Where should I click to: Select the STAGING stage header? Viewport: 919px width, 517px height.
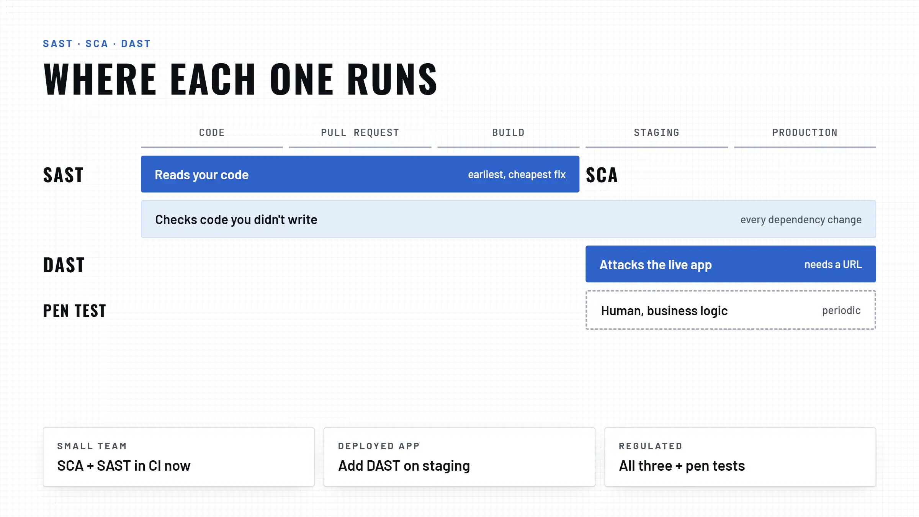click(656, 133)
